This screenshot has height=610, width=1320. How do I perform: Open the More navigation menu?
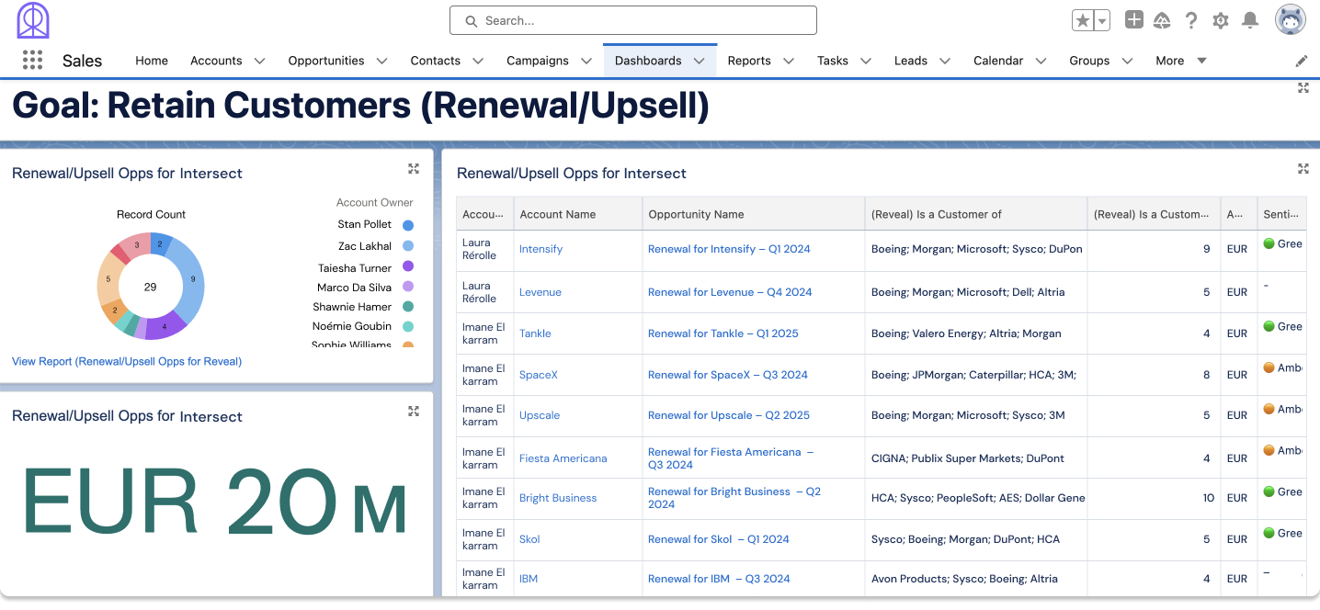(x=1181, y=61)
